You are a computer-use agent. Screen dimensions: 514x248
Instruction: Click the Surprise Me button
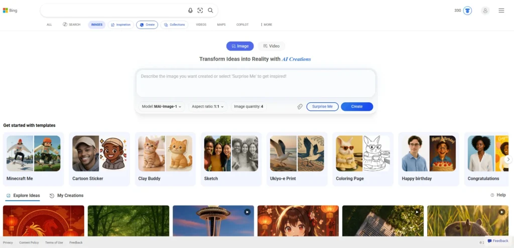[x=323, y=107]
